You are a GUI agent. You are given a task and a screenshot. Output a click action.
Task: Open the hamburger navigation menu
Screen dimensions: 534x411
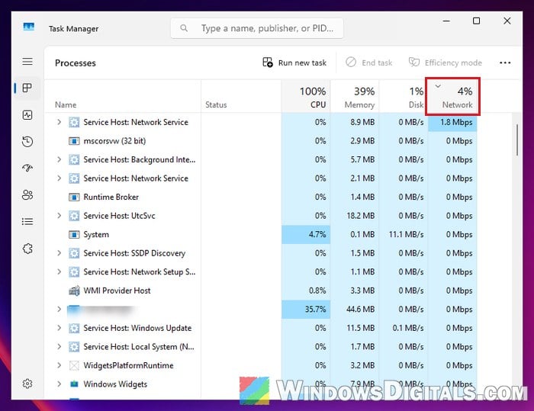27,62
